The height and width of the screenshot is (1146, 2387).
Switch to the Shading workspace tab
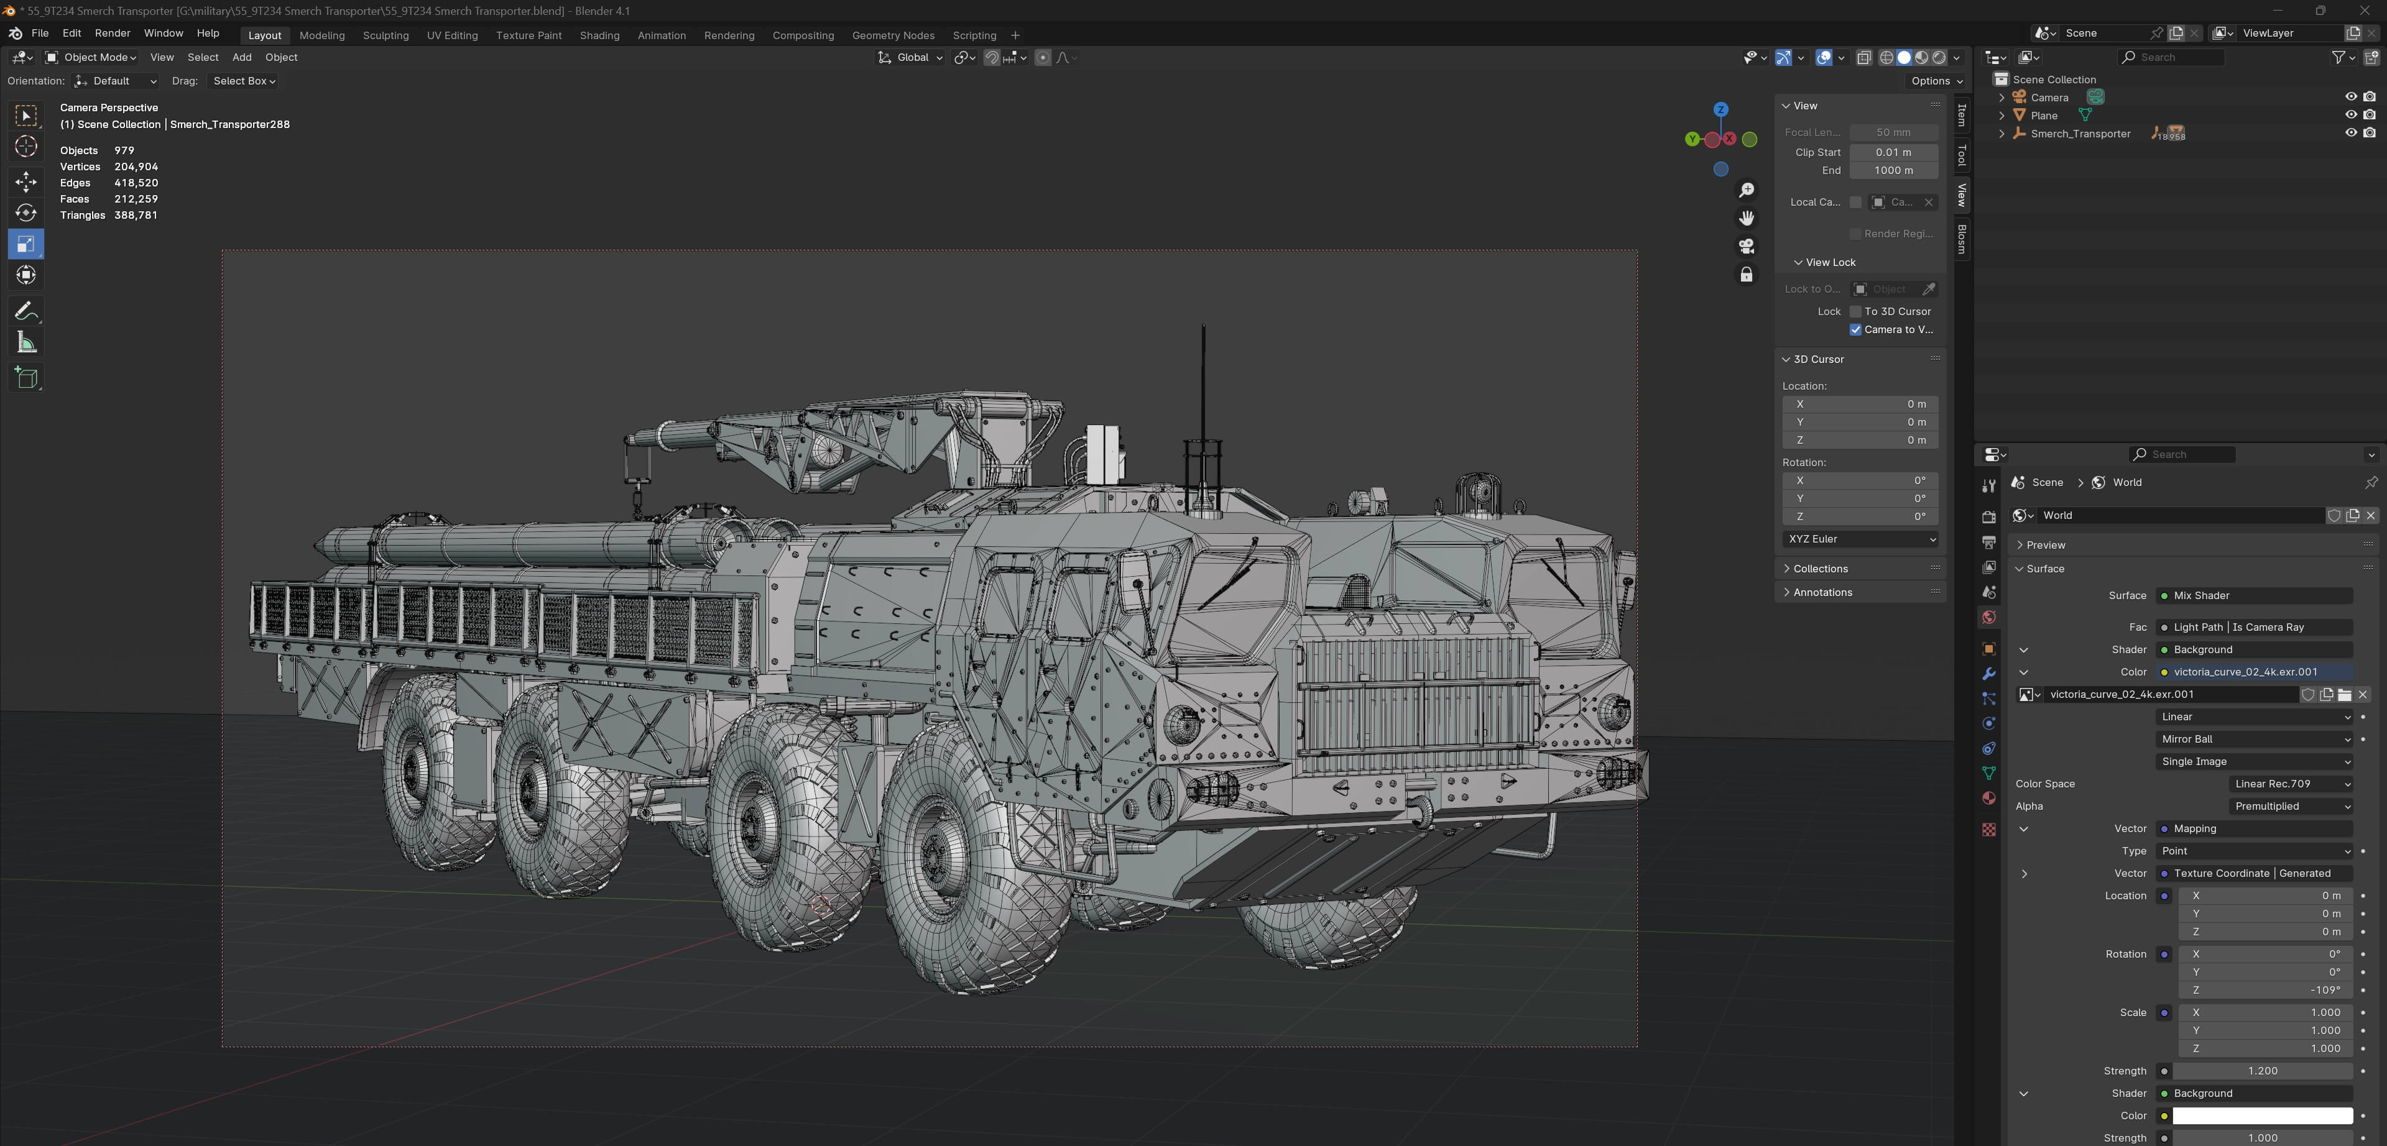[x=599, y=35]
